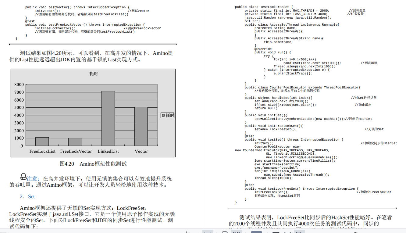Screen dimensions: 406x233
Task: Click the comment //测试Vector
Action: tap(138, 11)
